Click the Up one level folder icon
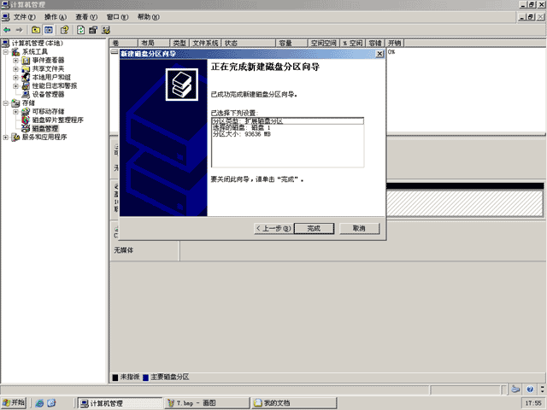Screen dimensions: 547x410 click(x=36, y=31)
